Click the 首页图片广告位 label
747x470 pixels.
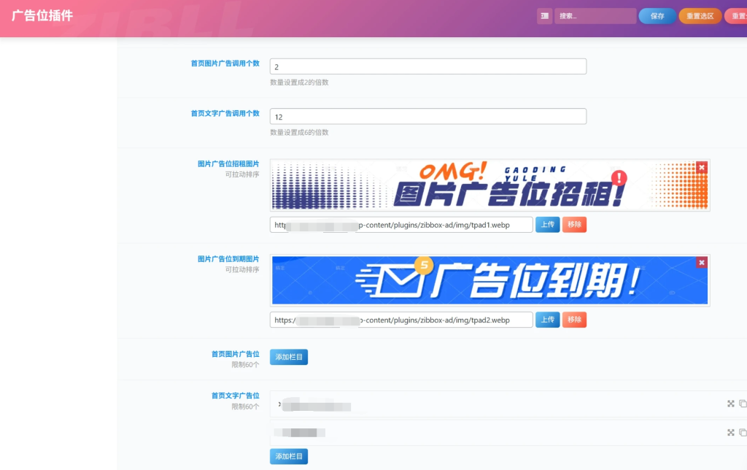click(x=236, y=354)
